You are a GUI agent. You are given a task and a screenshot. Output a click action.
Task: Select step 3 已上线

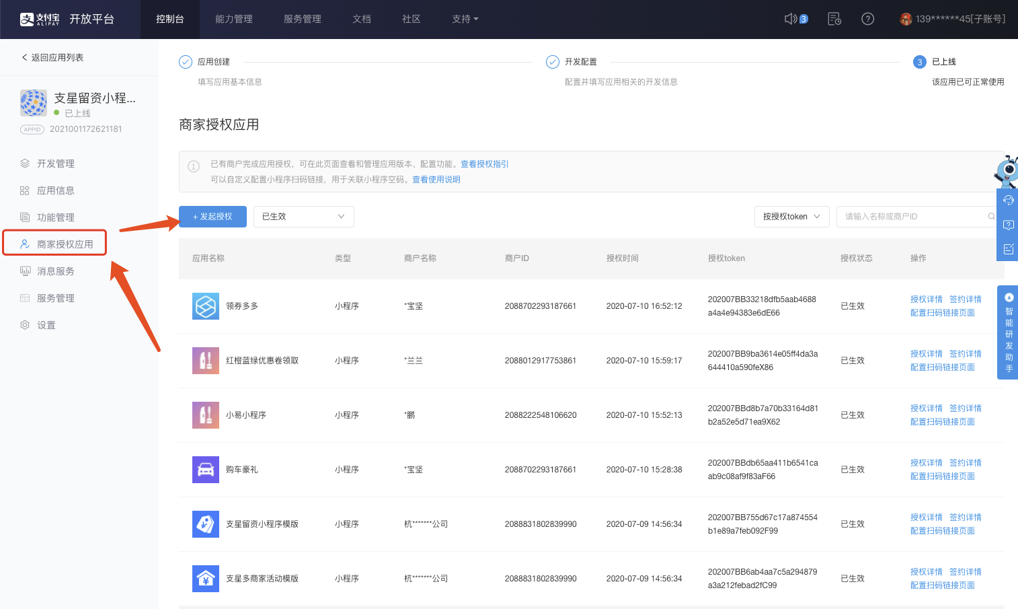[x=935, y=62]
